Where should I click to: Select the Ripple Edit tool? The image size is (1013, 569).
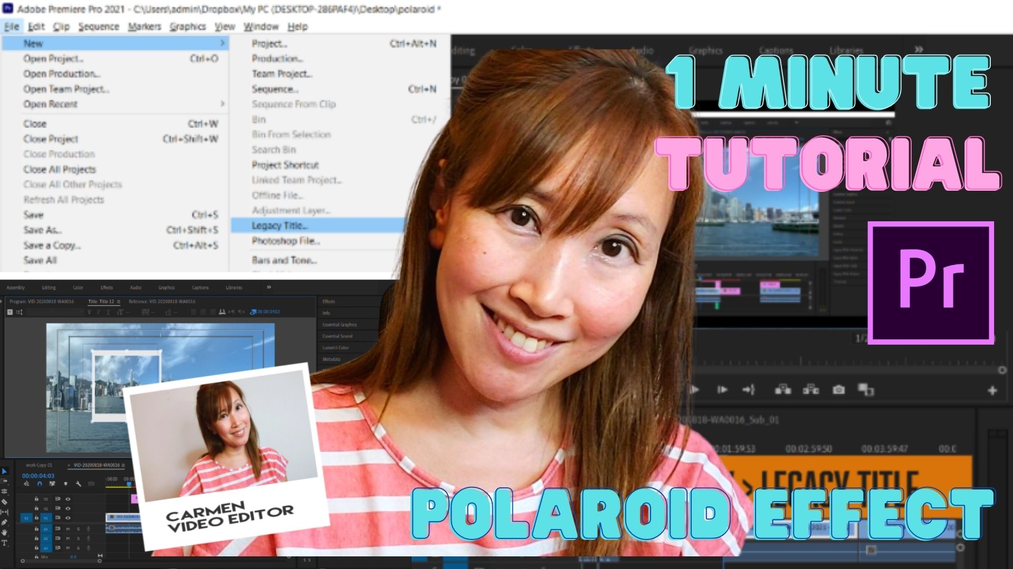pos(4,491)
